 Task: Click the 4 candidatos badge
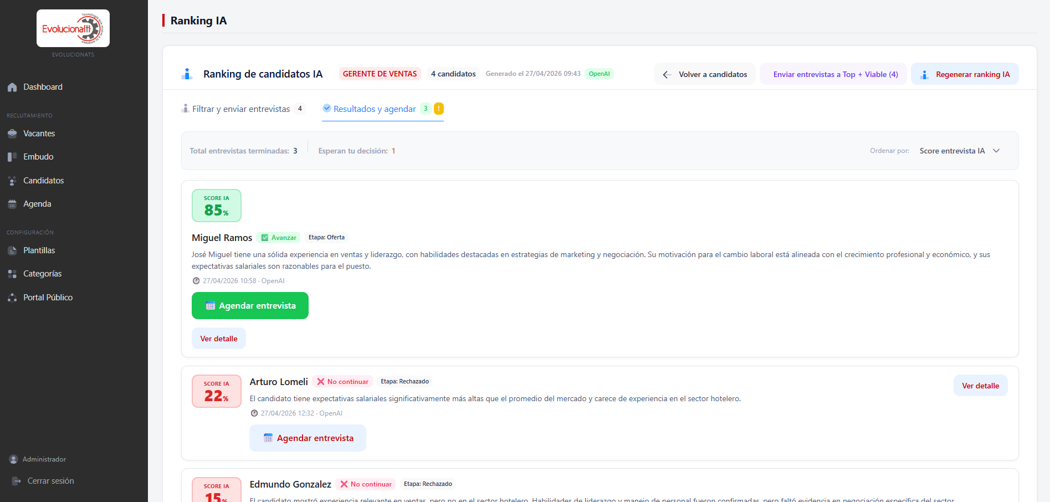pyautogui.click(x=453, y=74)
